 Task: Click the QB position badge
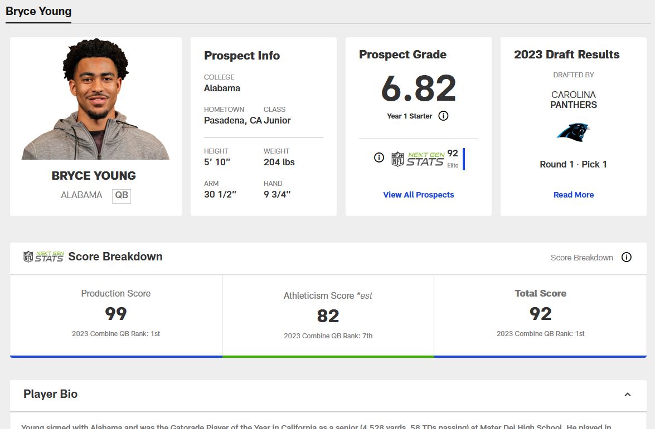click(x=122, y=195)
